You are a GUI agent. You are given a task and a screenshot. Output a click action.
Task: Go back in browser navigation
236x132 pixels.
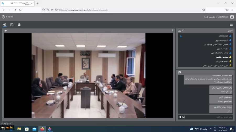[4, 10]
